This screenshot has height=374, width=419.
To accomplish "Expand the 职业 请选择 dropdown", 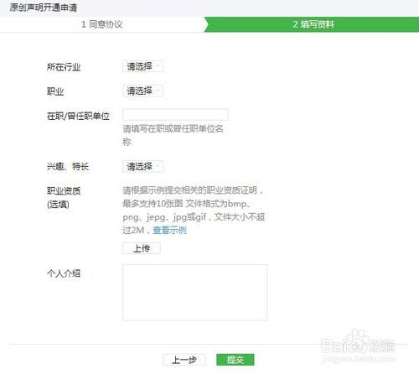I will pos(142,91).
